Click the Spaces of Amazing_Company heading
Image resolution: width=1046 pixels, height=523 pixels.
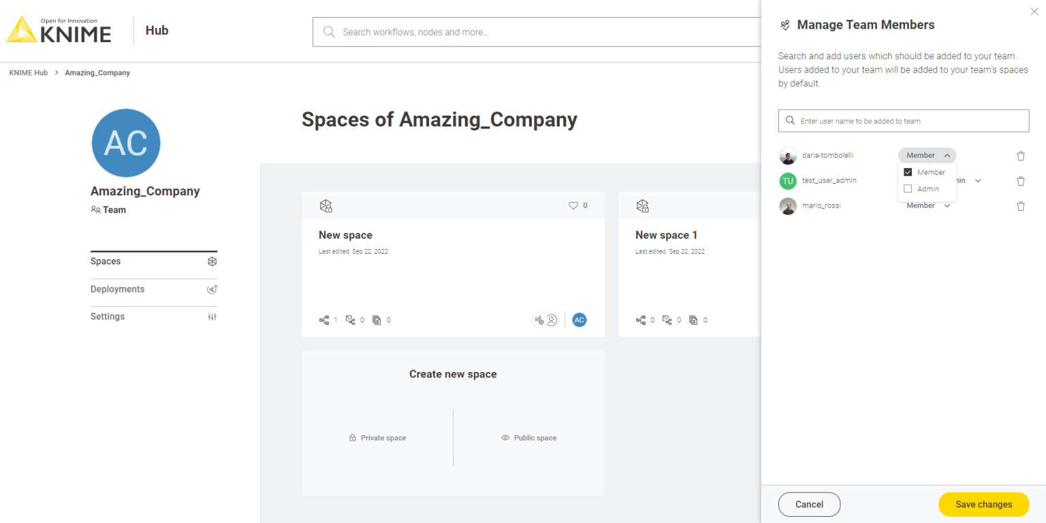coord(439,120)
